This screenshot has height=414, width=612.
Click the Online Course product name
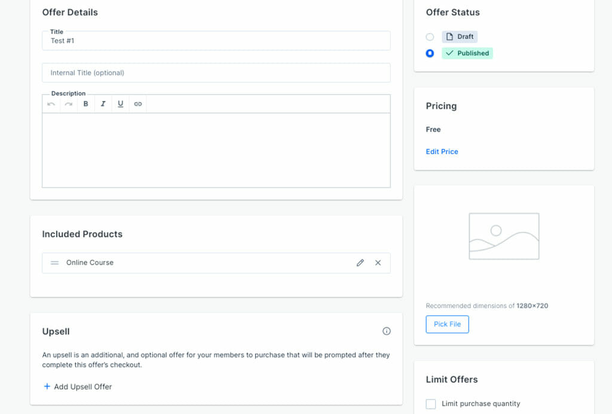point(90,263)
